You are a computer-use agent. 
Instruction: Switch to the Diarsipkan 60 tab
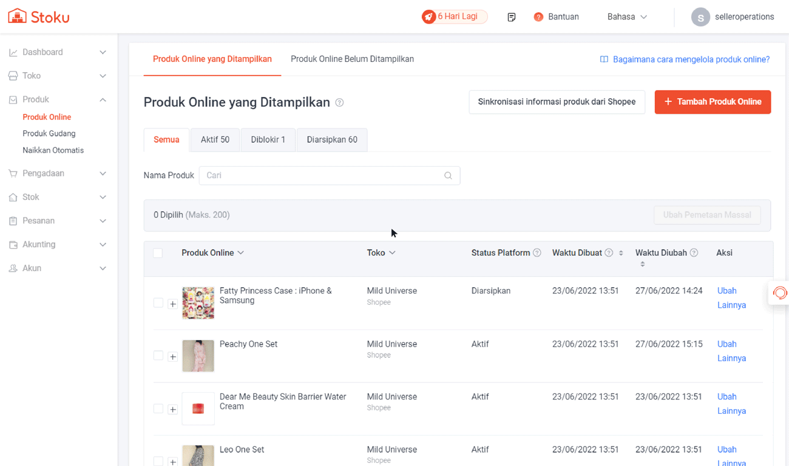pyautogui.click(x=331, y=139)
